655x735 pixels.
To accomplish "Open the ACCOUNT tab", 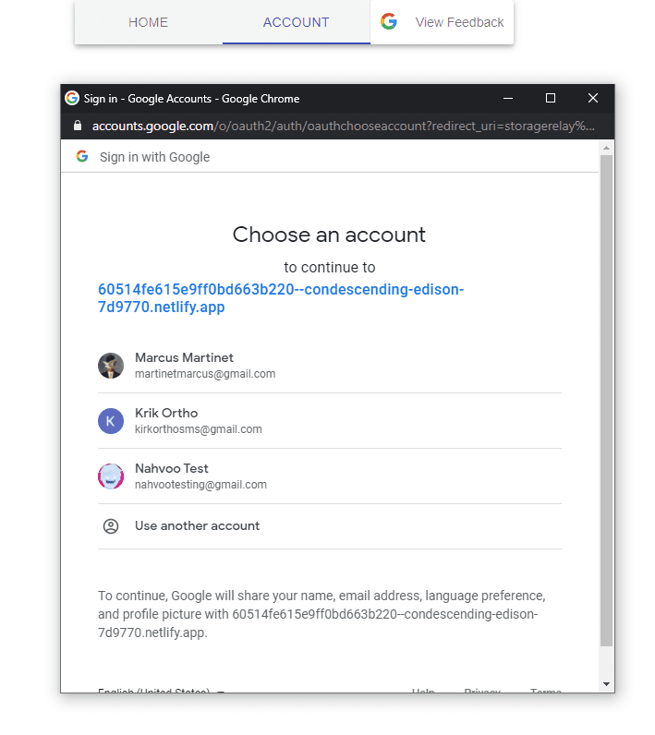I will click(296, 22).
